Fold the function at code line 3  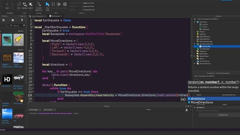[33, 27]
